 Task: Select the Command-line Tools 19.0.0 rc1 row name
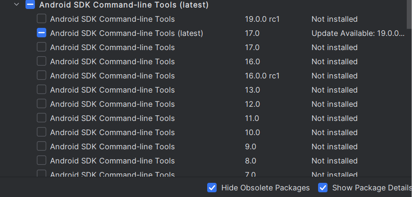coord(112,19)
